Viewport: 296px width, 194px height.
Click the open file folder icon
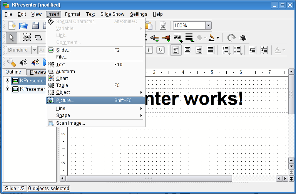pos(23,25)
